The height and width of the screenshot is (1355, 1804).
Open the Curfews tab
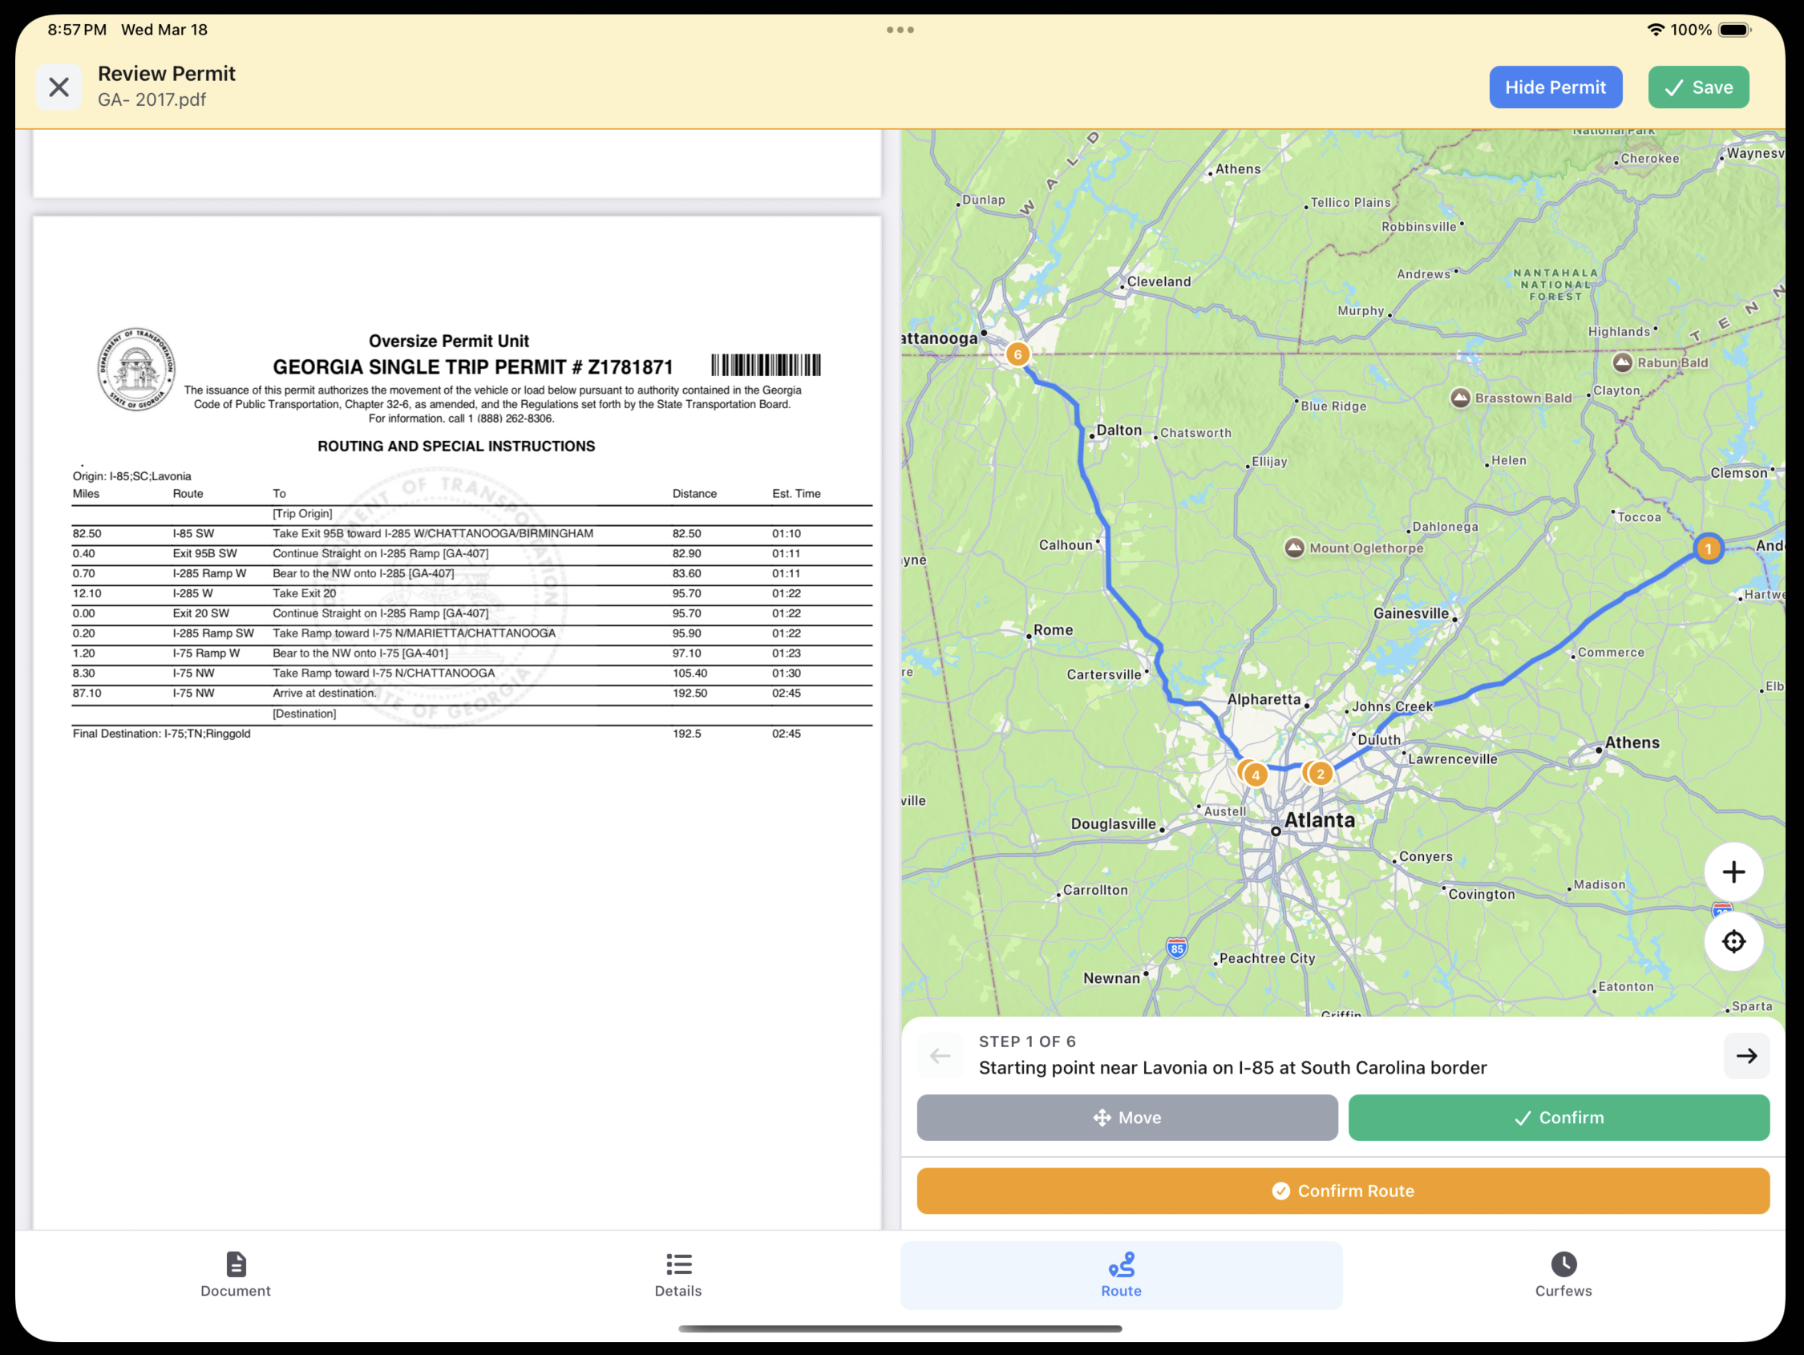coord(1563,1274)
